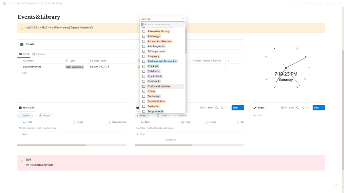
Task: Click Add filter in library database
Action: [180, 116]
